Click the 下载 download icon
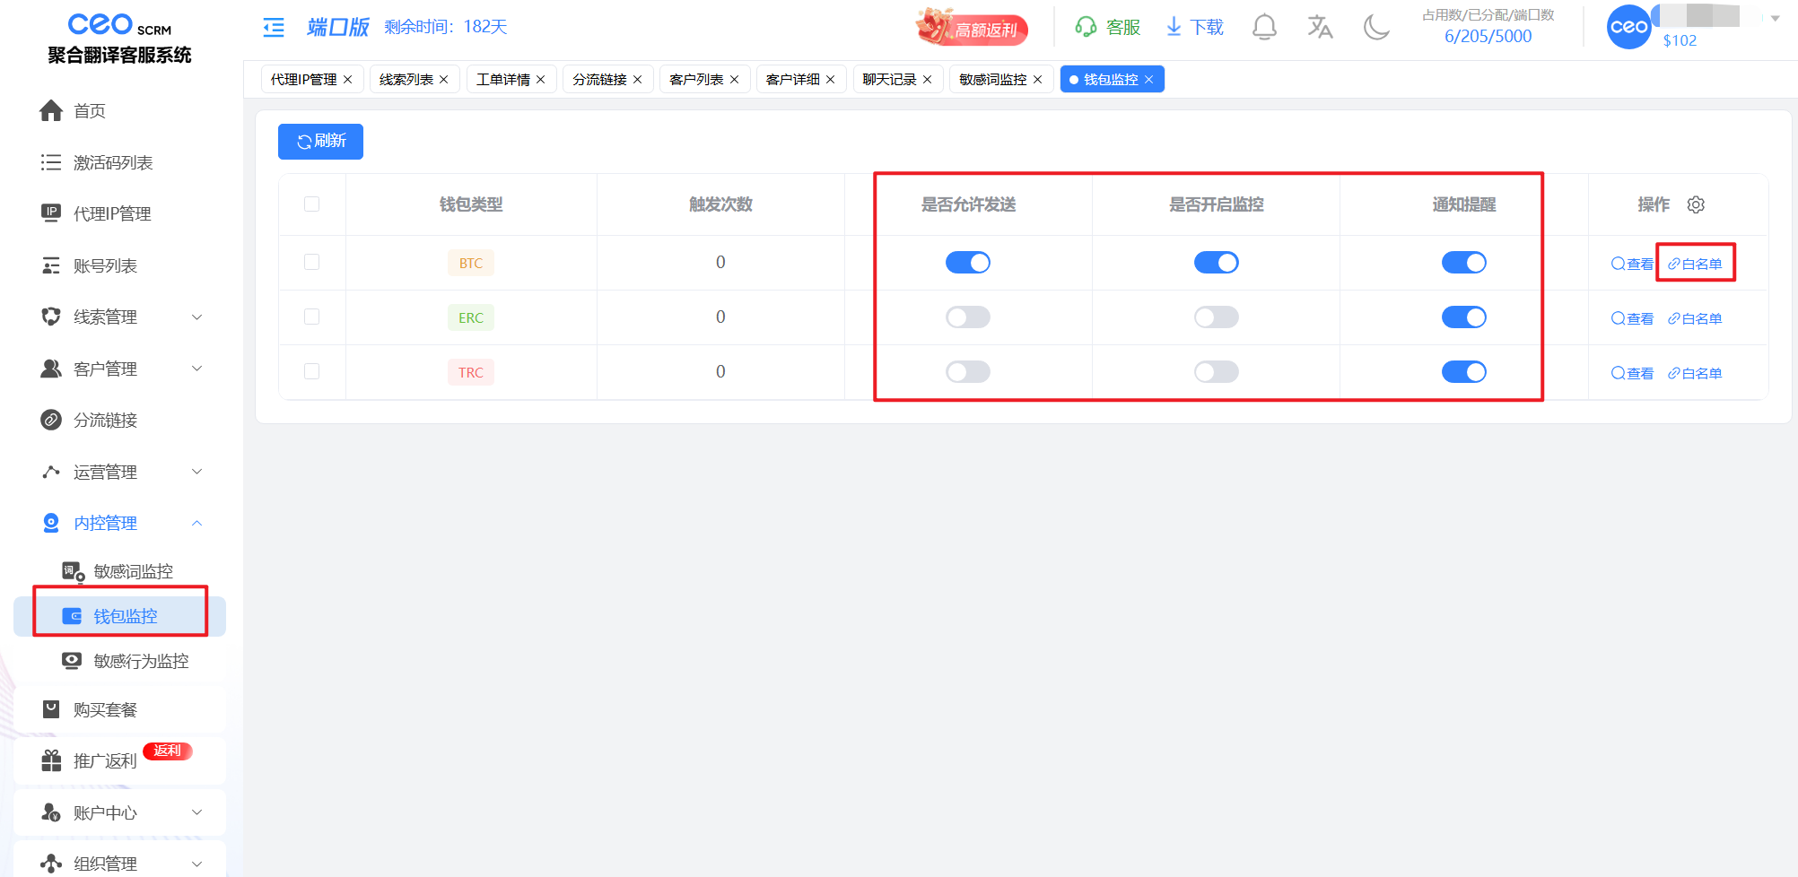The image size is (1798, 877). [1194, 27]
